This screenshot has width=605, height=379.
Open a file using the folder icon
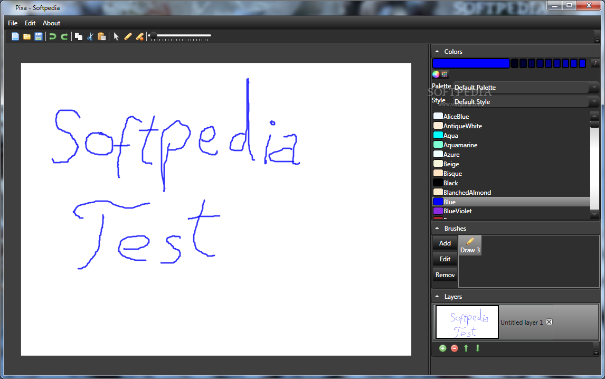[26, 36]
